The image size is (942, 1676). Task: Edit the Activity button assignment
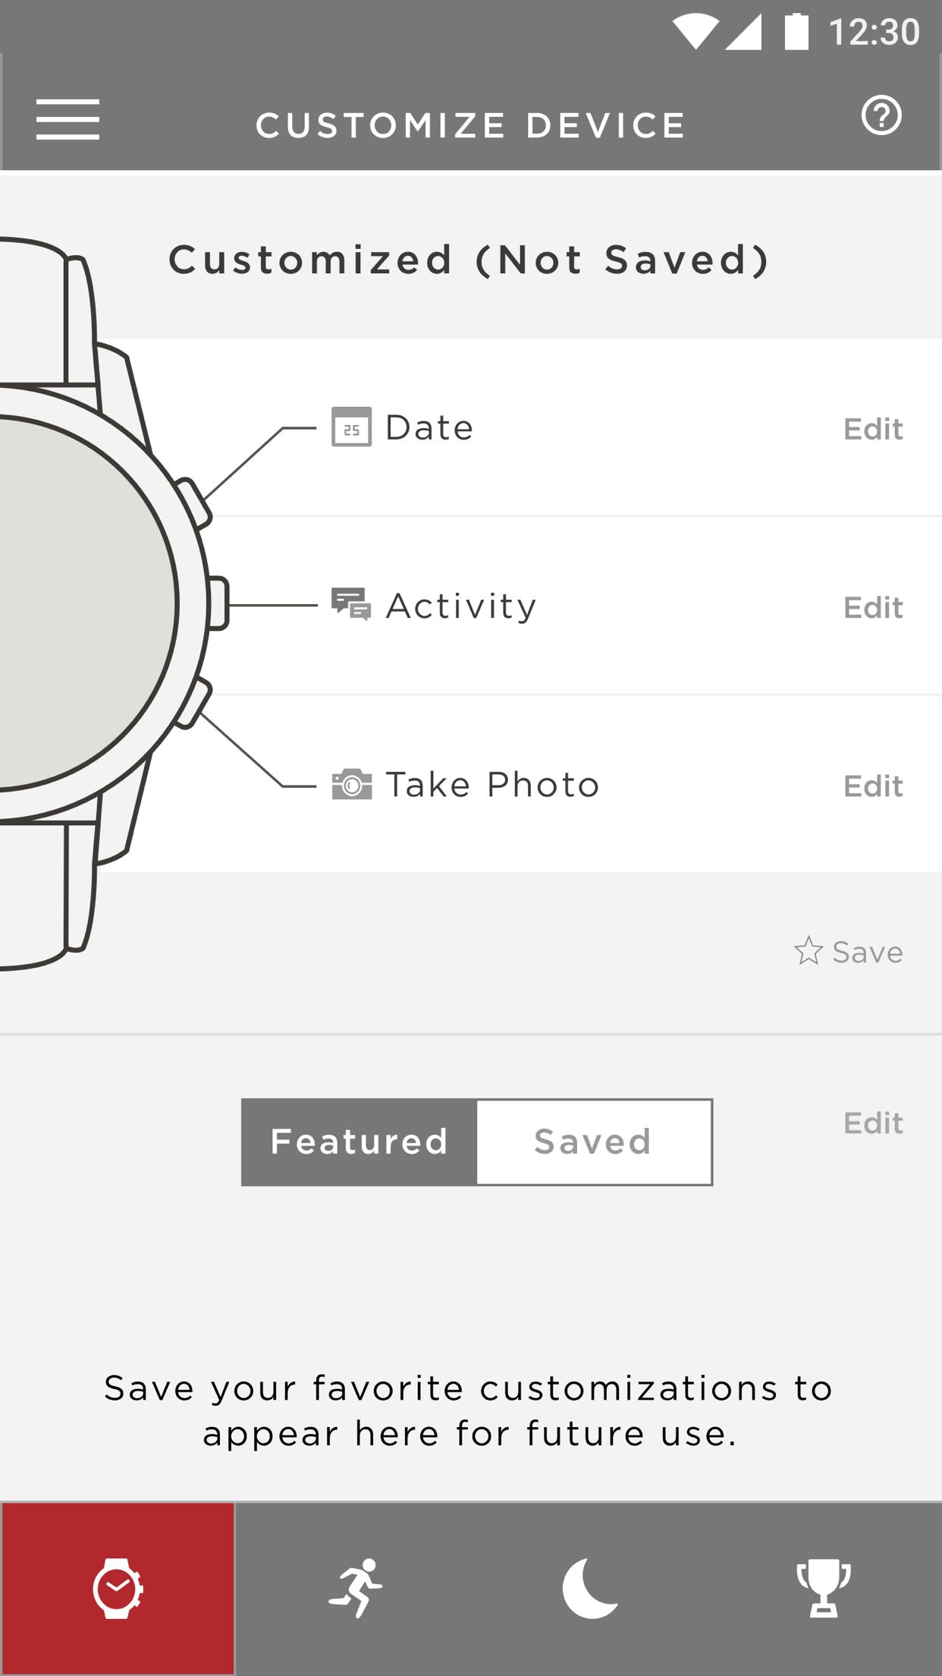[x=873, y=607]
